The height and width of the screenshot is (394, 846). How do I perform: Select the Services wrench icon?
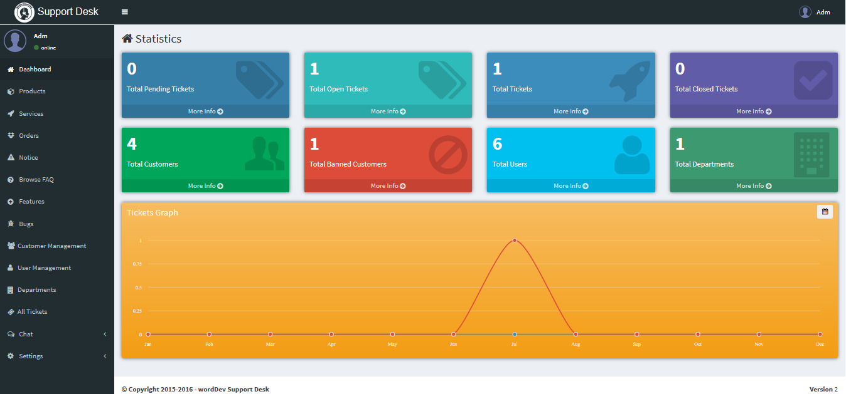pos(11,113)
